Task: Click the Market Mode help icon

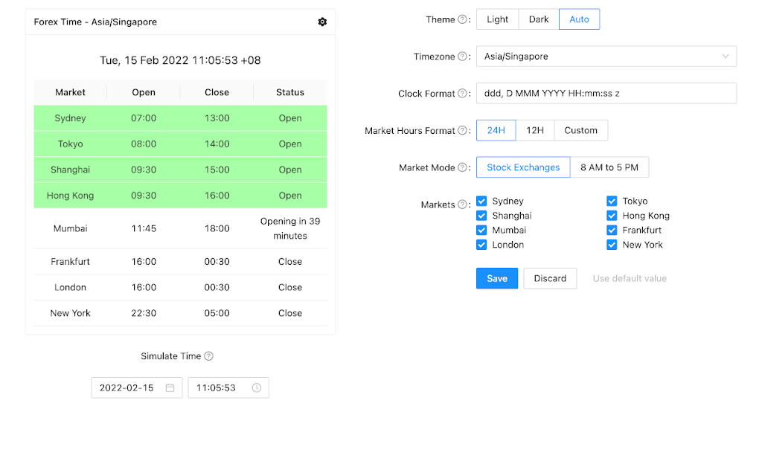Action: (x=463, y=167)
